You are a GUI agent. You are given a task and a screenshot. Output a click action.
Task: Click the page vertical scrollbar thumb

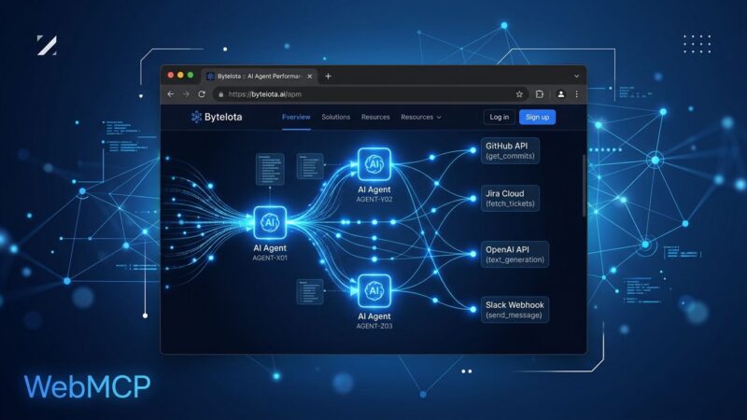585,186
